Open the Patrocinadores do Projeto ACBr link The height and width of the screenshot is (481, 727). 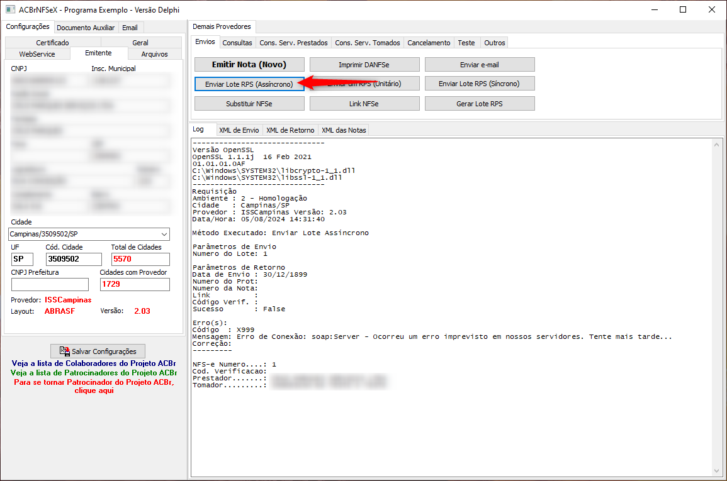[94, 373]
